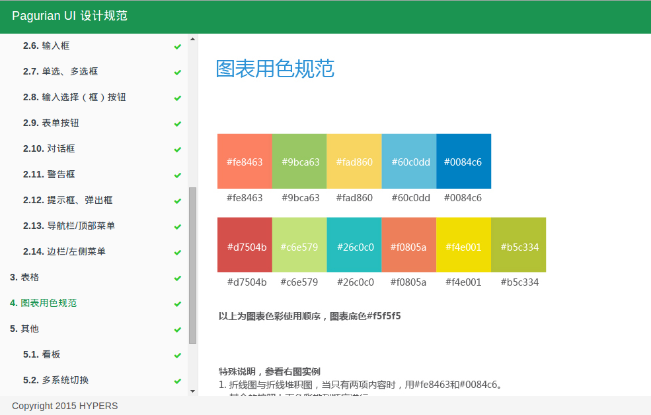Click the 图表用色规范 page heading

click(x=275, y=69)
